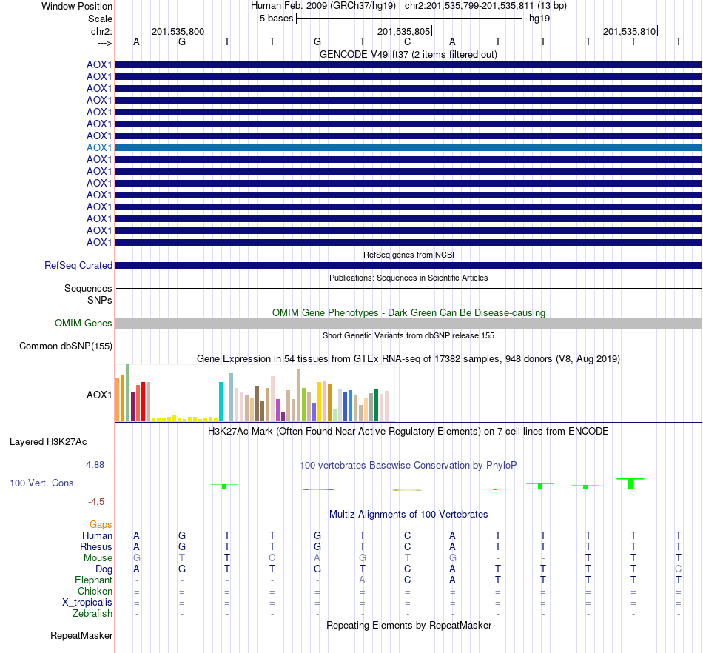The image size is (703, 653).
Task: Click the SNPs track label
Action: [x=100, y=300]
